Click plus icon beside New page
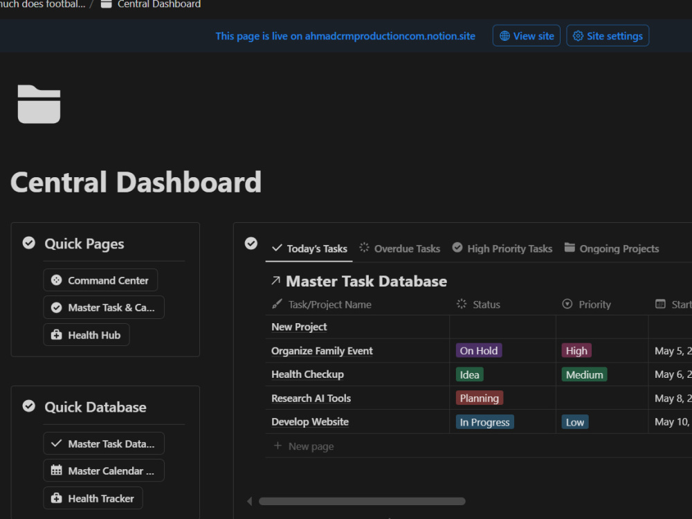 [277, 446]
